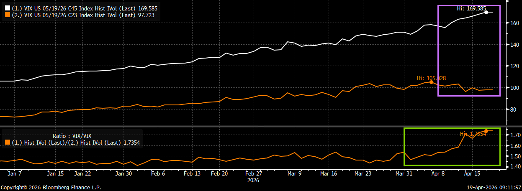Click the orange high-point marker at 105.028
The width and height of the screenshot is (522, 191).
(x=432, y=82)
